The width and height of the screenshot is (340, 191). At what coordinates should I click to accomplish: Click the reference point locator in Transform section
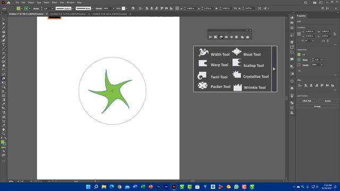click(x=299, y=34)
